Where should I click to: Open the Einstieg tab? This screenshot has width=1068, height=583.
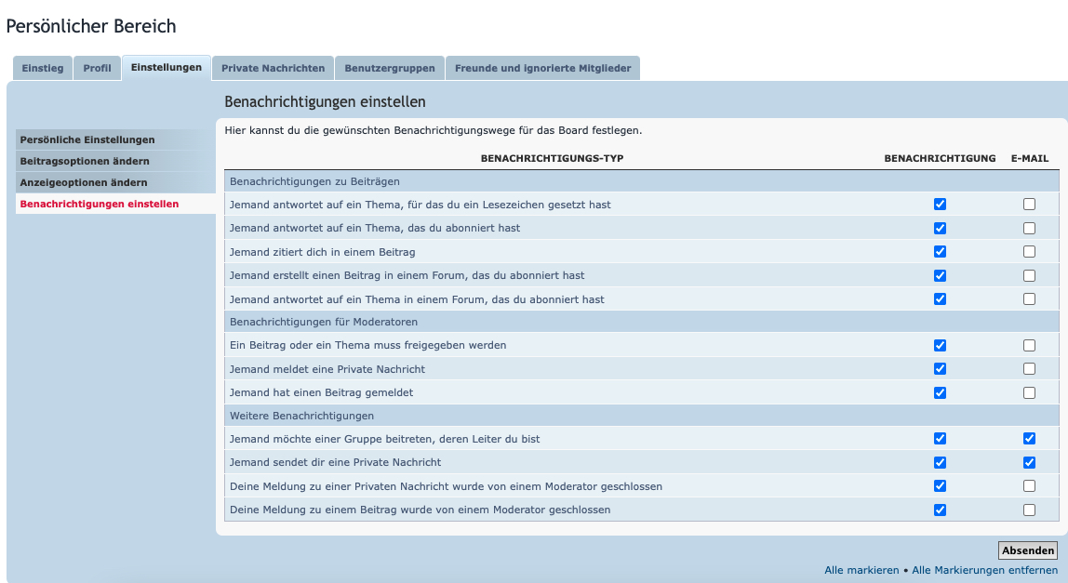(x=43, y=68)
